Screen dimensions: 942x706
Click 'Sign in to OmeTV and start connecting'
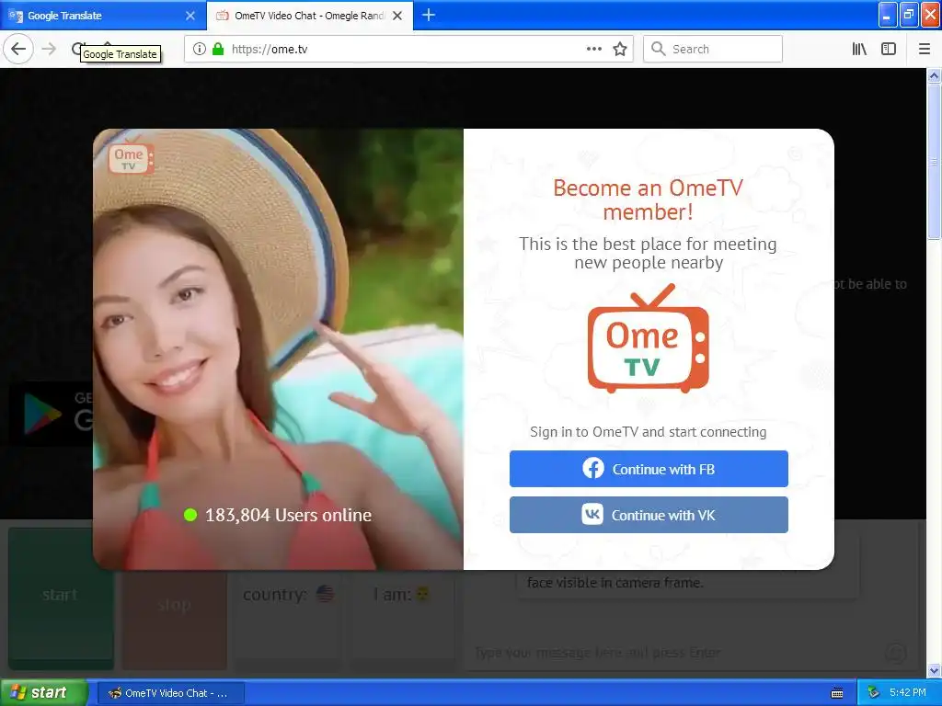pyautogui.click(x=649, y=432)
